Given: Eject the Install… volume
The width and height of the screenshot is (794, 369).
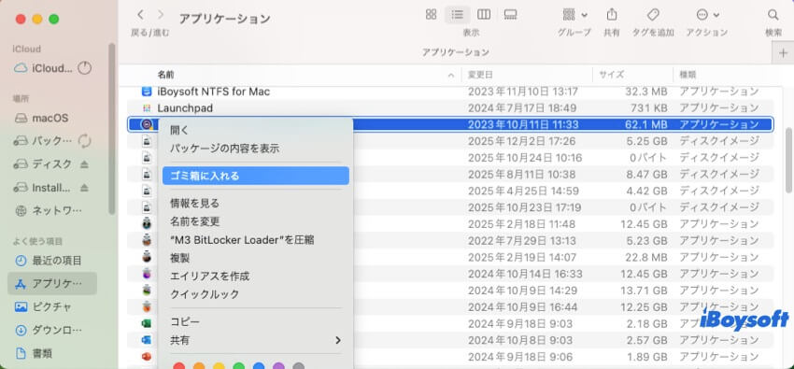Looking at the screenshot, I should coord(85,188).
